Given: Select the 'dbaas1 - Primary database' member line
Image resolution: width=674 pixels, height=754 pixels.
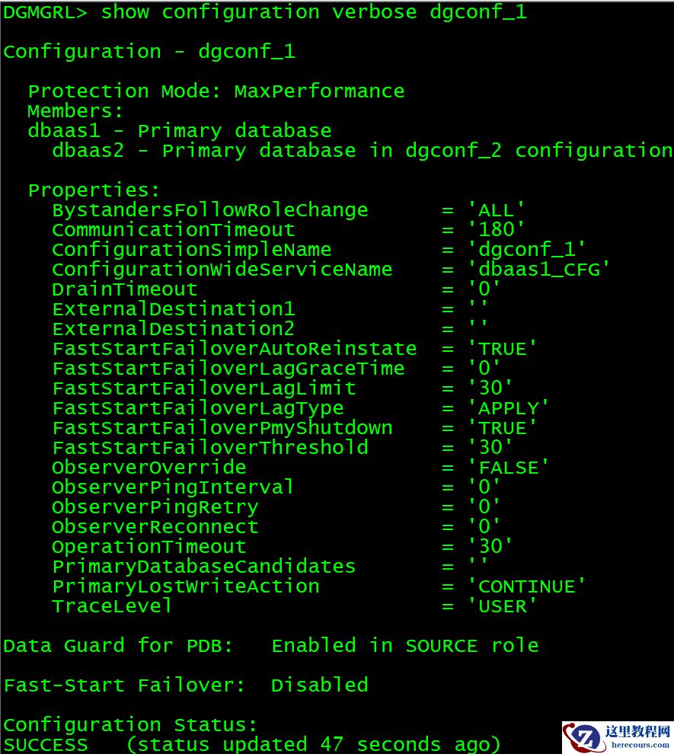Looking at the screenshot, I should (x=180, y=131).
